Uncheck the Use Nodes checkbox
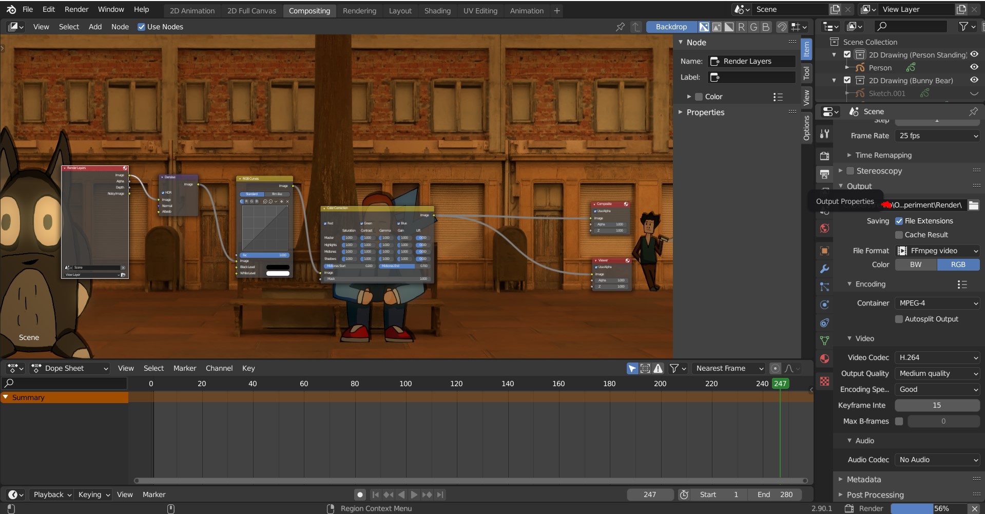Image resolution: width=985 pixels, height=514 pixels. [x=141, y=27]
